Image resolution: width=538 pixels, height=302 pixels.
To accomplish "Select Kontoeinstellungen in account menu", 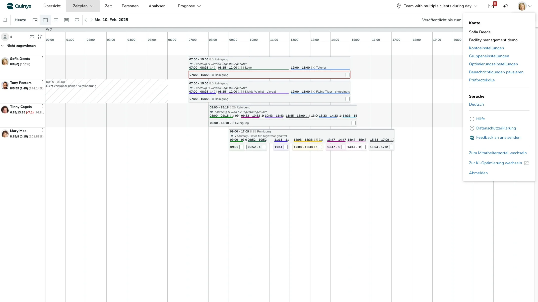I will point(486,48).
